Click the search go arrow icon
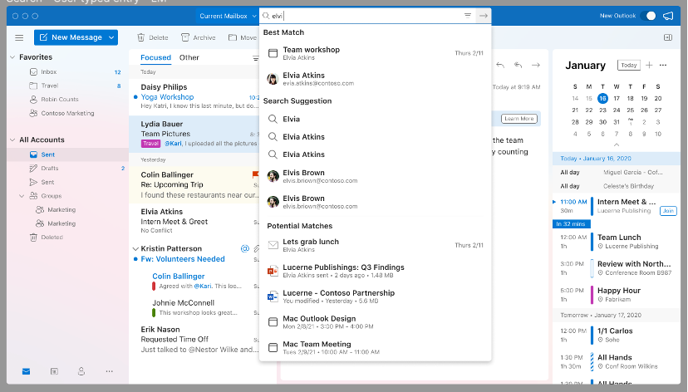 [483, 16]
